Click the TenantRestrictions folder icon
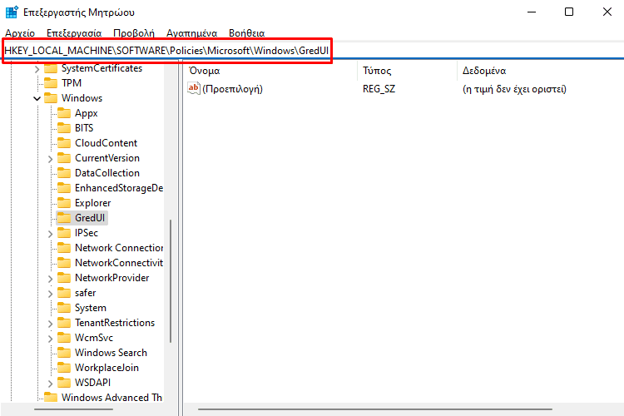The height and width of the screenshot is (416, 624). click(x=64, y=324)
